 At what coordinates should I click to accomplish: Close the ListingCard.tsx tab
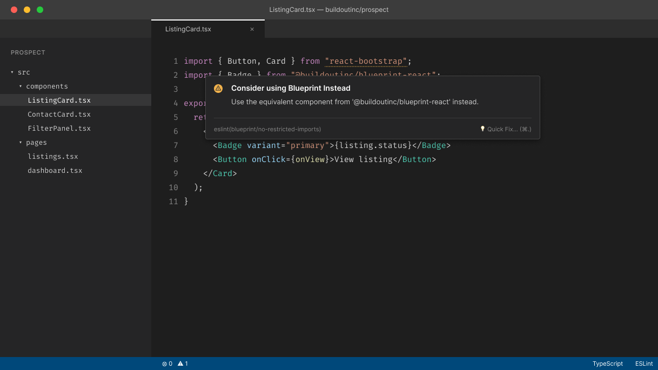[252, 29]
